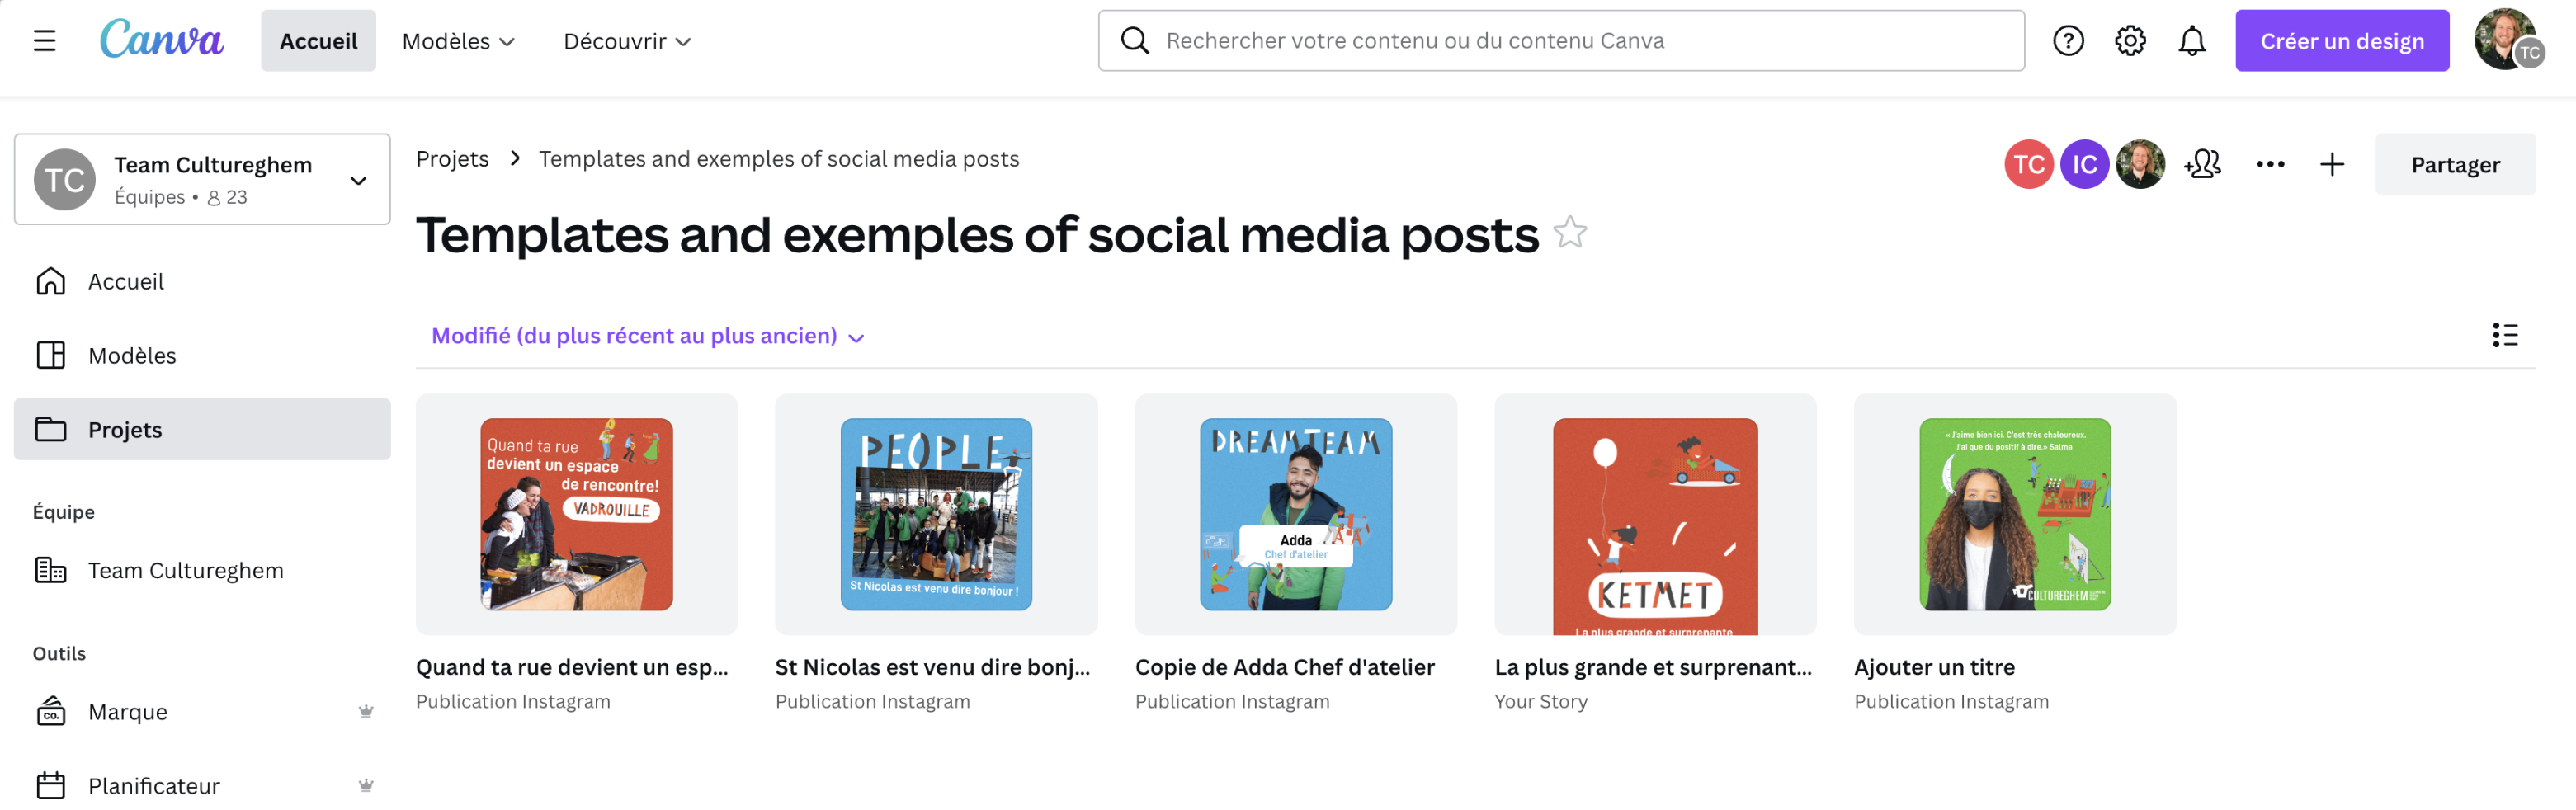2576x810 pixels.
Task: Click the Créer un design button
Action: point(2341,41)
